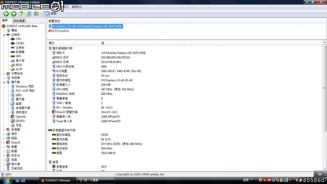
Task: Refresh the page with the toolbar refresh icon
Action: (29, 14)
